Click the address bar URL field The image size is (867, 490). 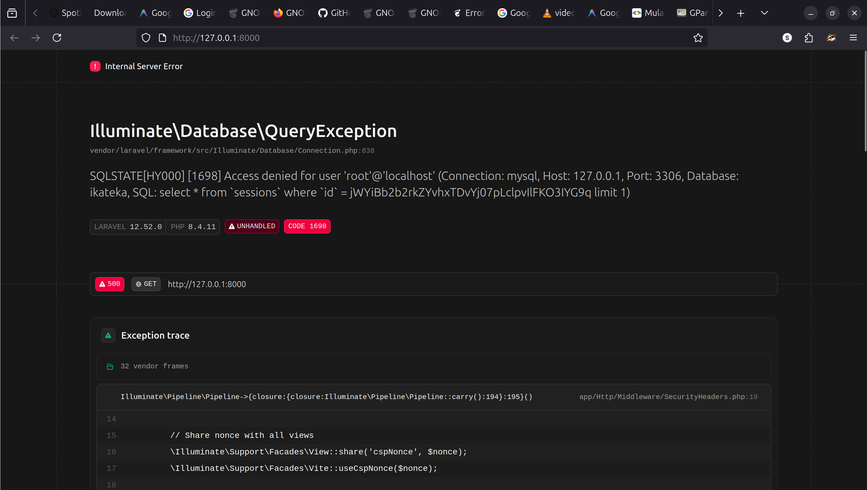point(404,38)
